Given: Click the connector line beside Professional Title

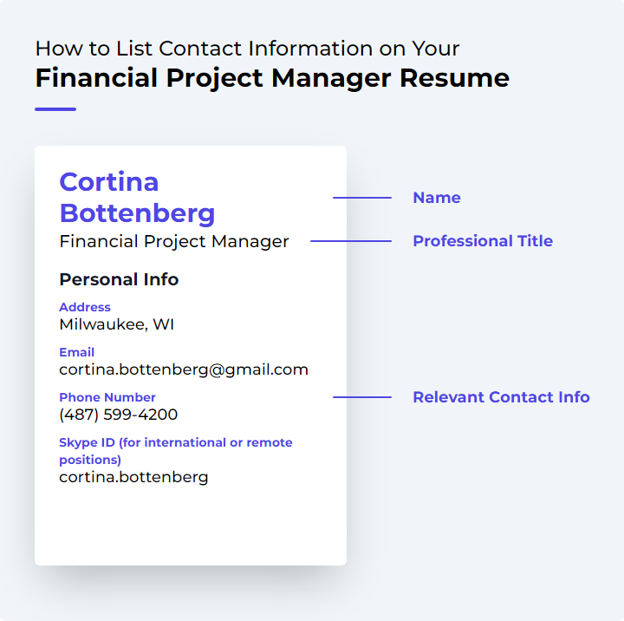Looking at the screenshot, I should [351, 241].
